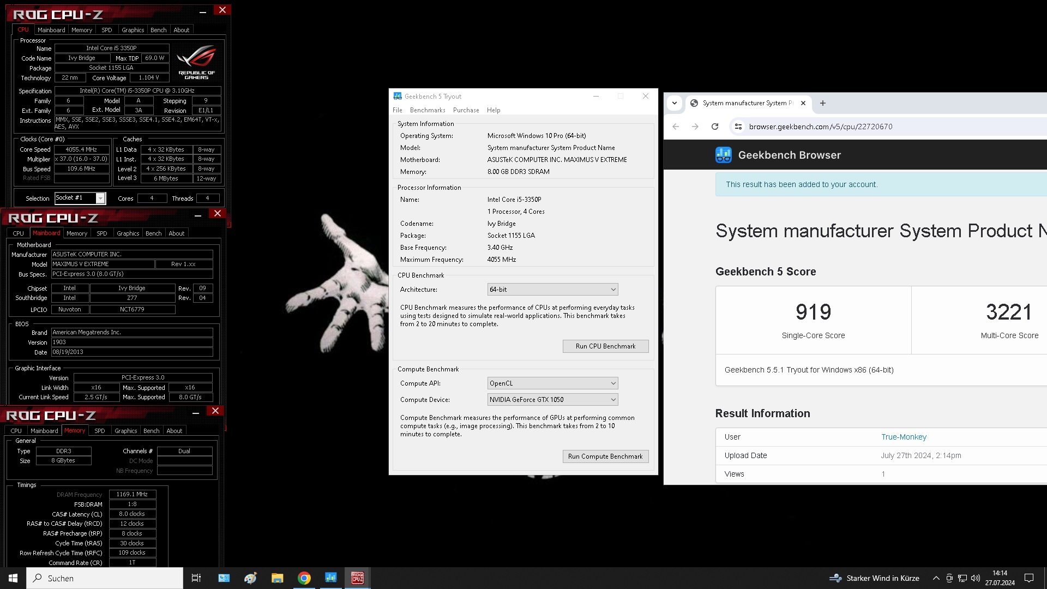Open the Compute Device GTX 1050 dropdown
This screenshot has height=589, width=1047.
(552, 400)
